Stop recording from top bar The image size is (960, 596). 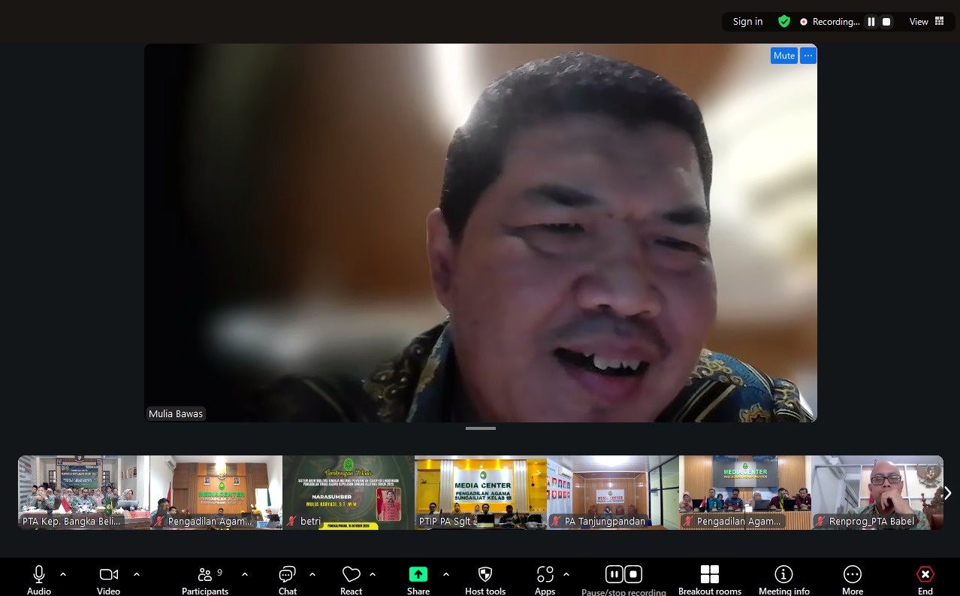click(886, 22)
